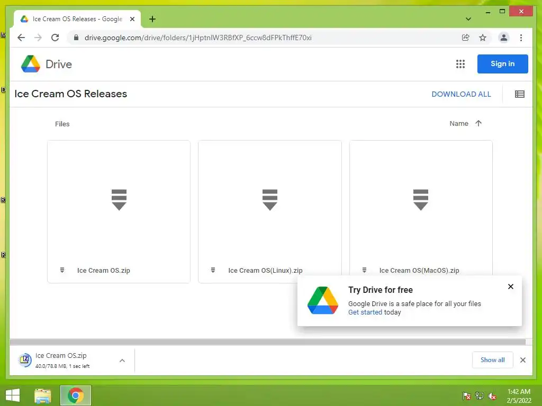The width and height of the screenshot is (542, 406).
Task: Show all downloads
Action: click(492, 359)
